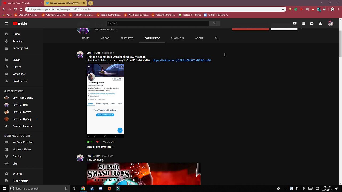Expand View all 13 comments
Viewport: 342px width, 192px height.
100,147
